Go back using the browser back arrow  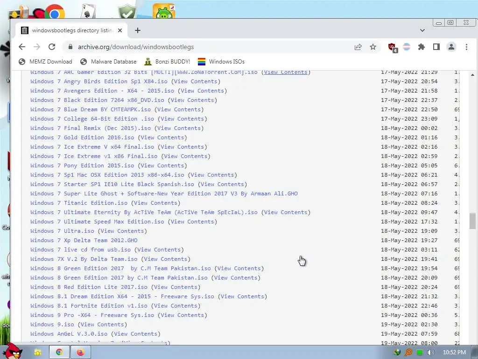coord(22,47)
